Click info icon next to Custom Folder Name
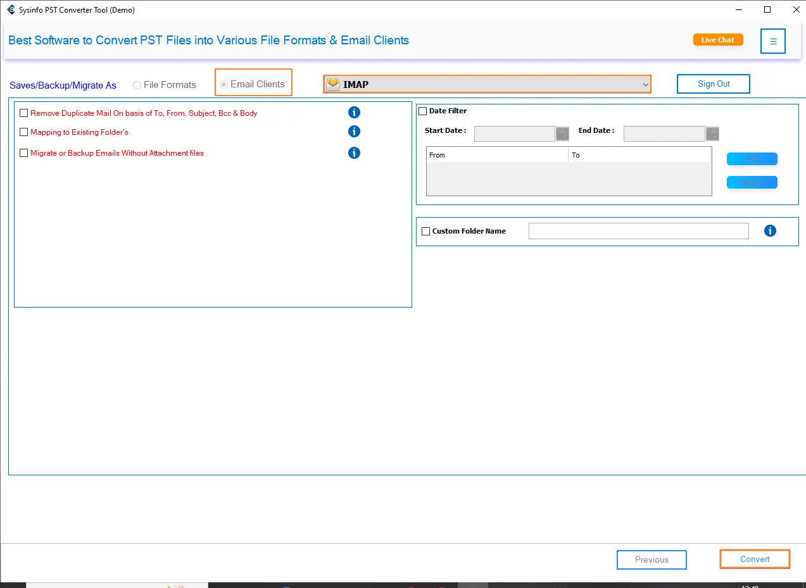 [770, 231]
